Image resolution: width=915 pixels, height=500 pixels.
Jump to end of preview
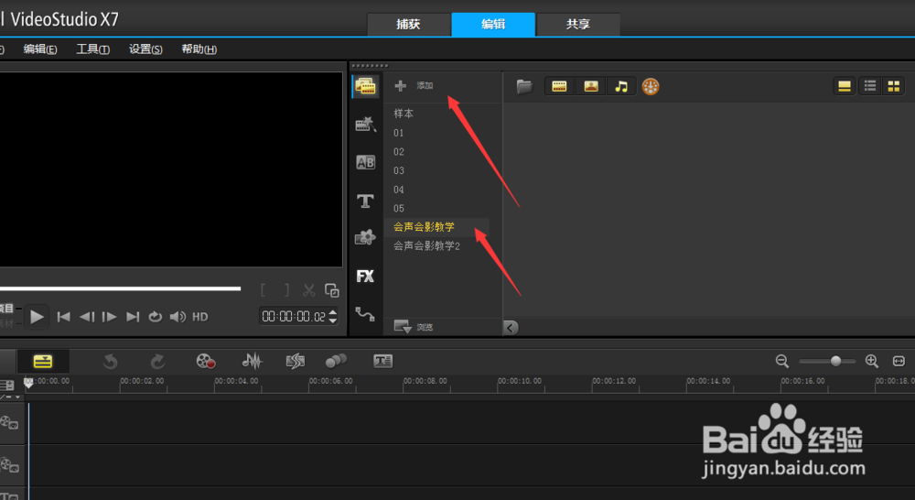(133, 317)
